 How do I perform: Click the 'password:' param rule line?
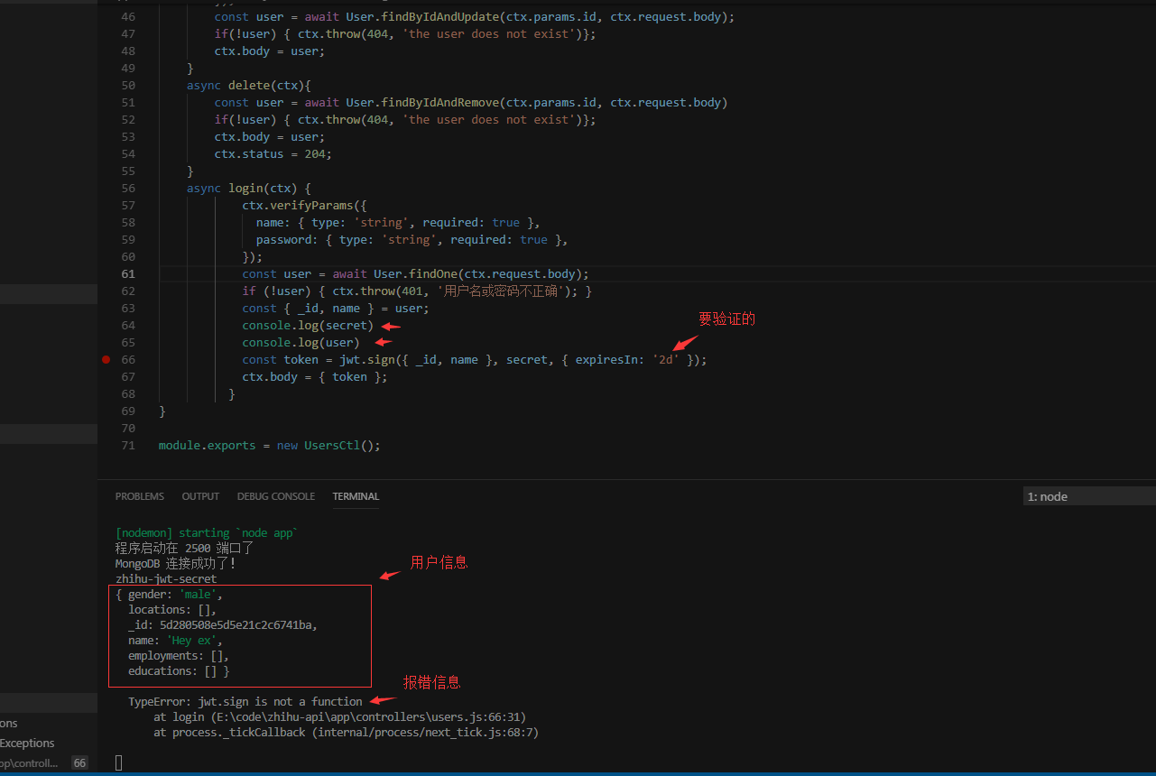click(412, 239)
